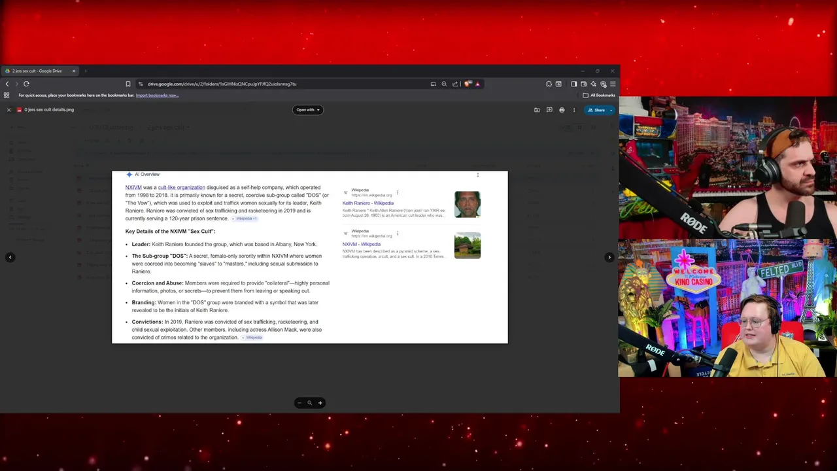
Task: Open the preview more actions menu
Action: click(574, 110)
